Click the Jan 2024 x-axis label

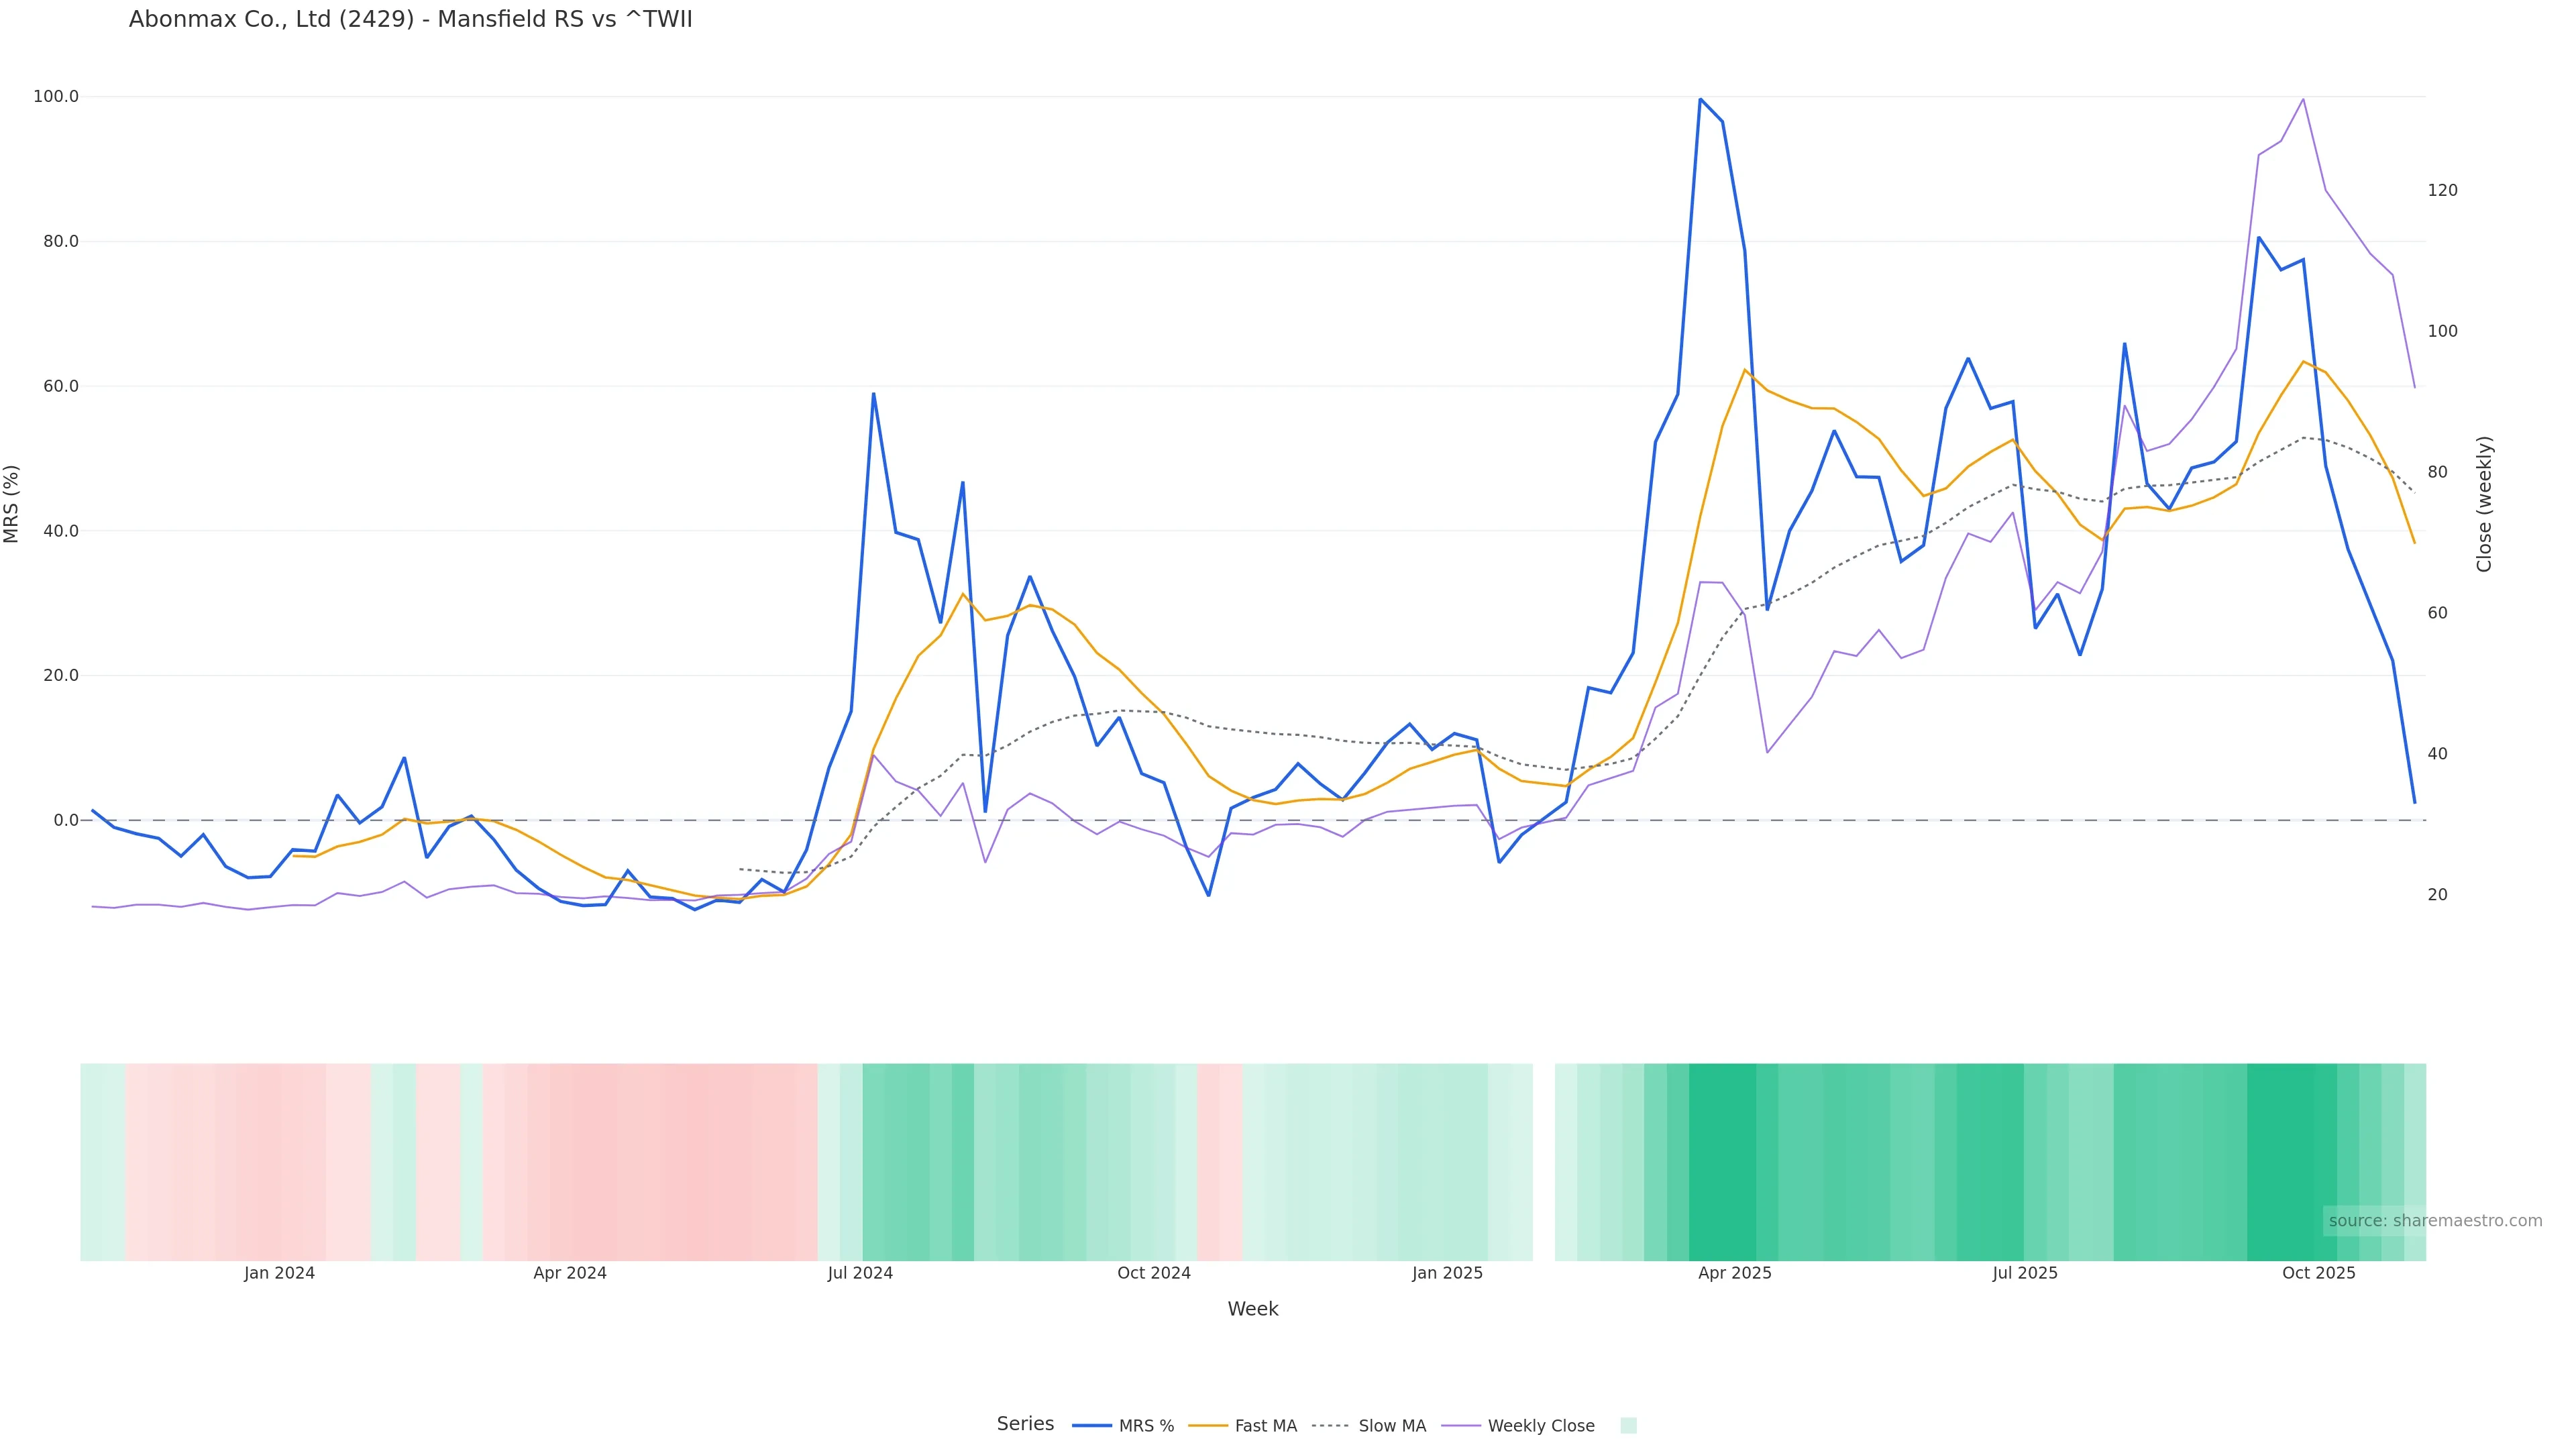pyautogui.click(x=279, y=1273)
